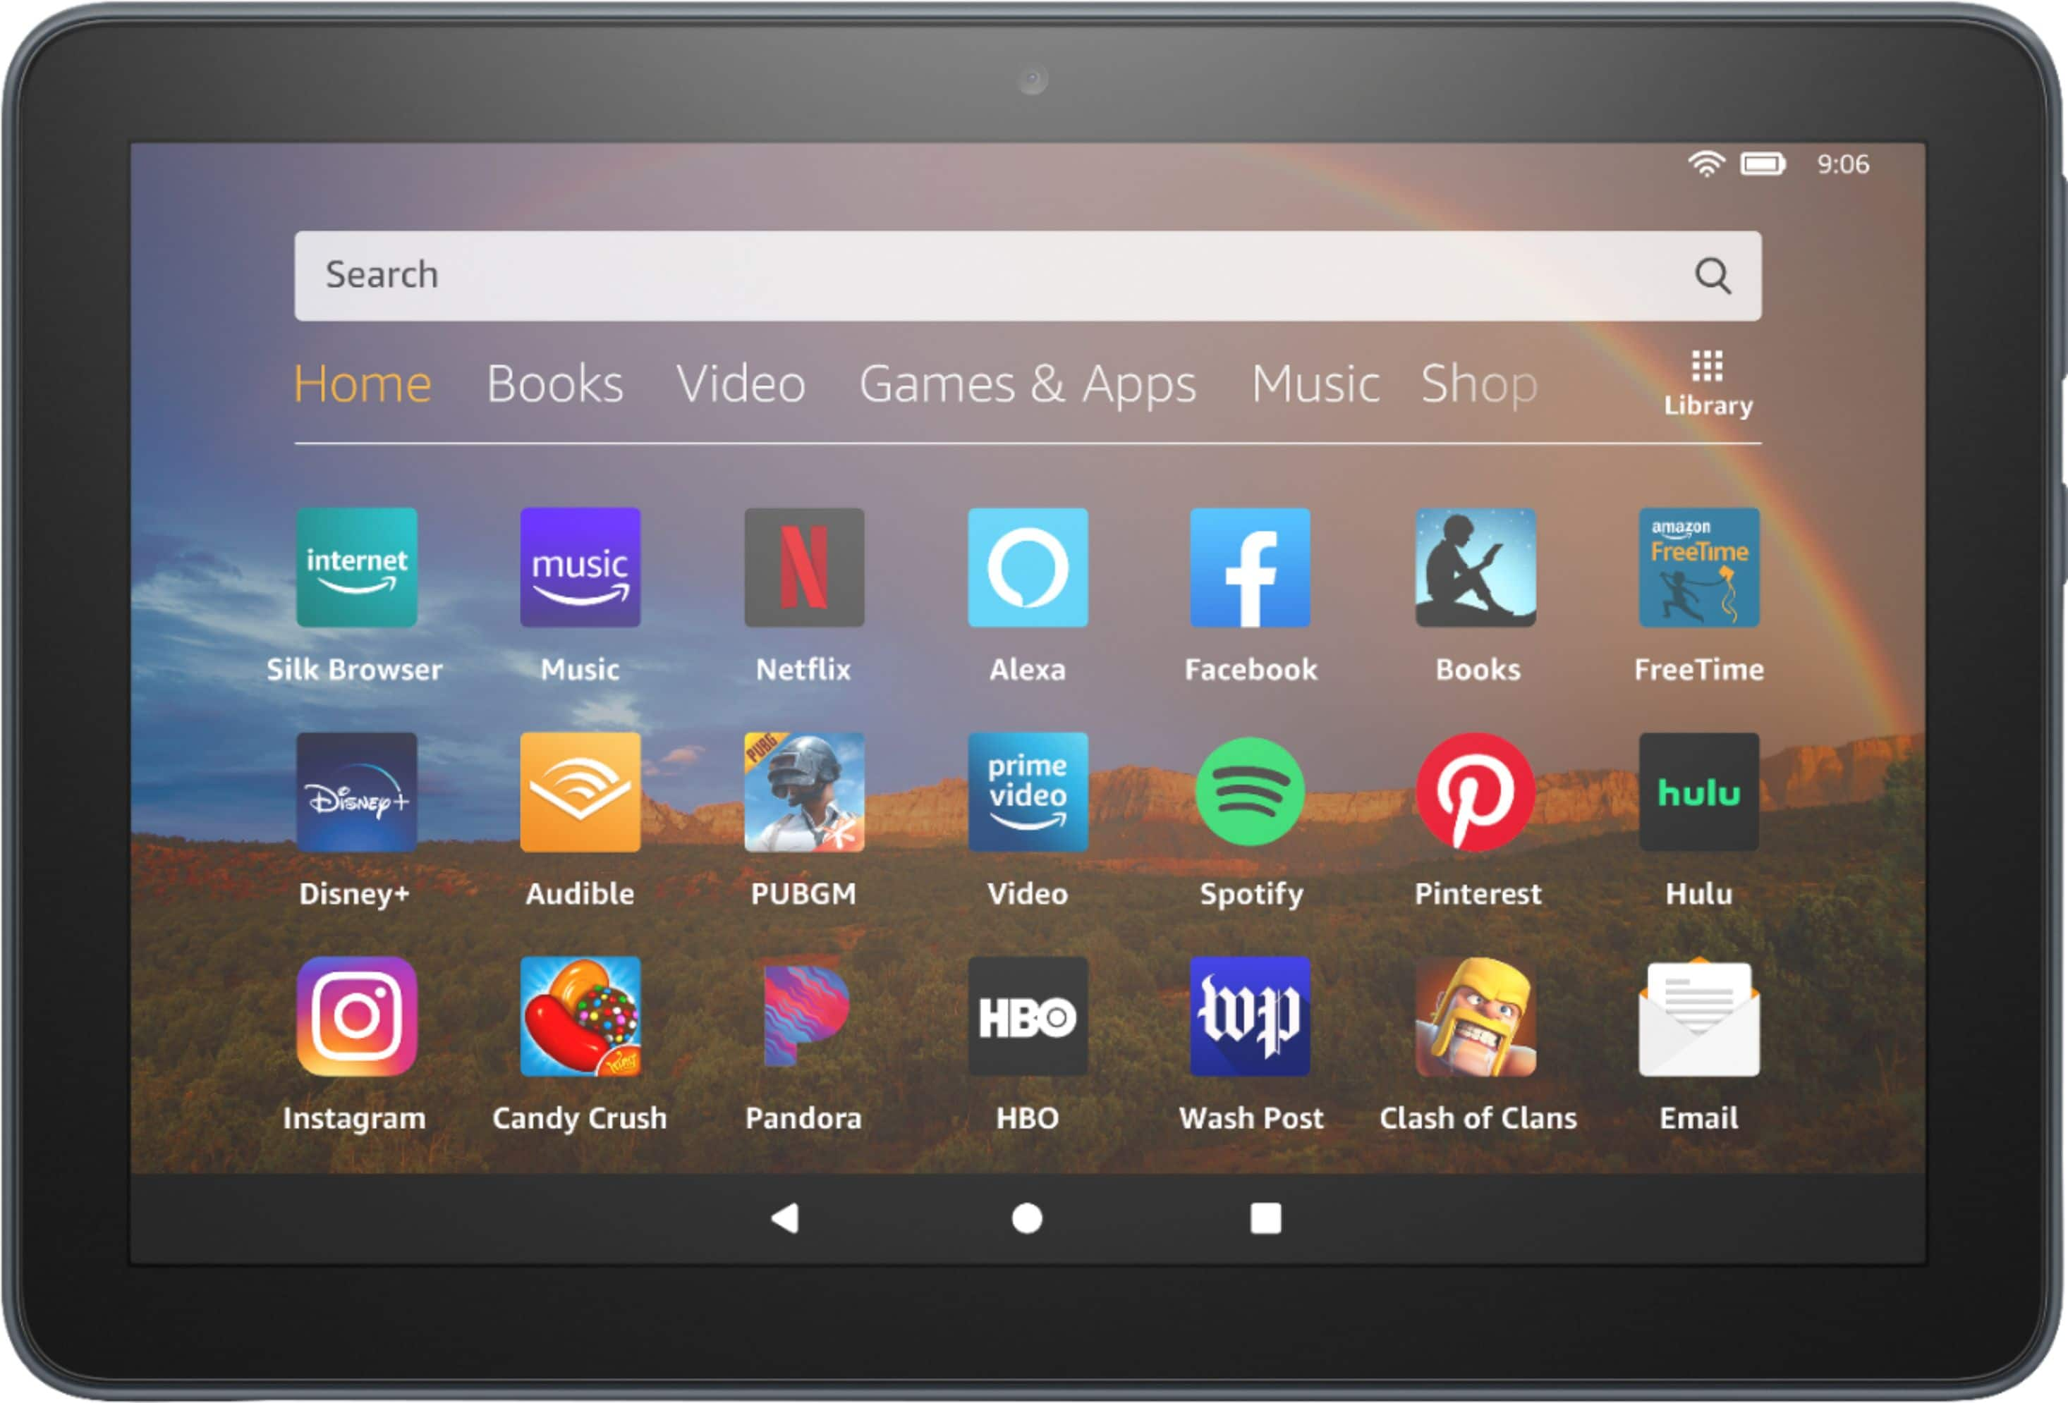
Task: Open the Library grid view
Action: [x=1705, y=395]
